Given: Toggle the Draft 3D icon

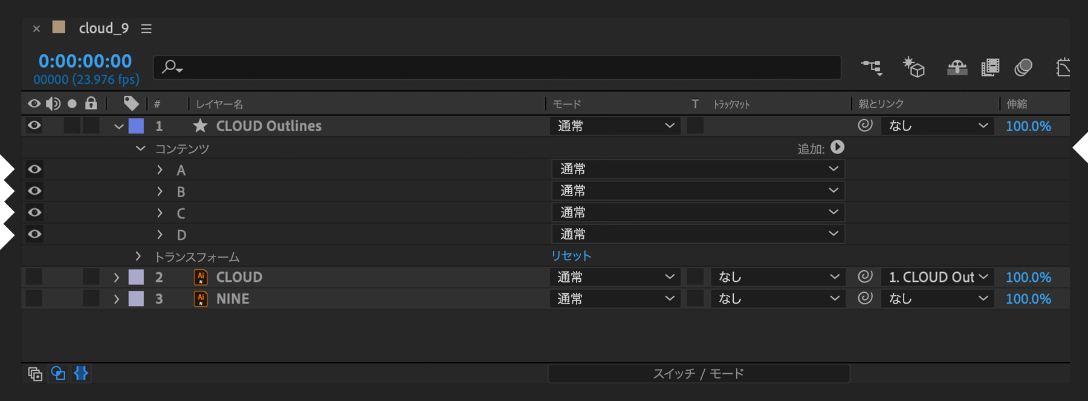Looking at the screenshot, I should pyautogui.click(x=914, y=67).
